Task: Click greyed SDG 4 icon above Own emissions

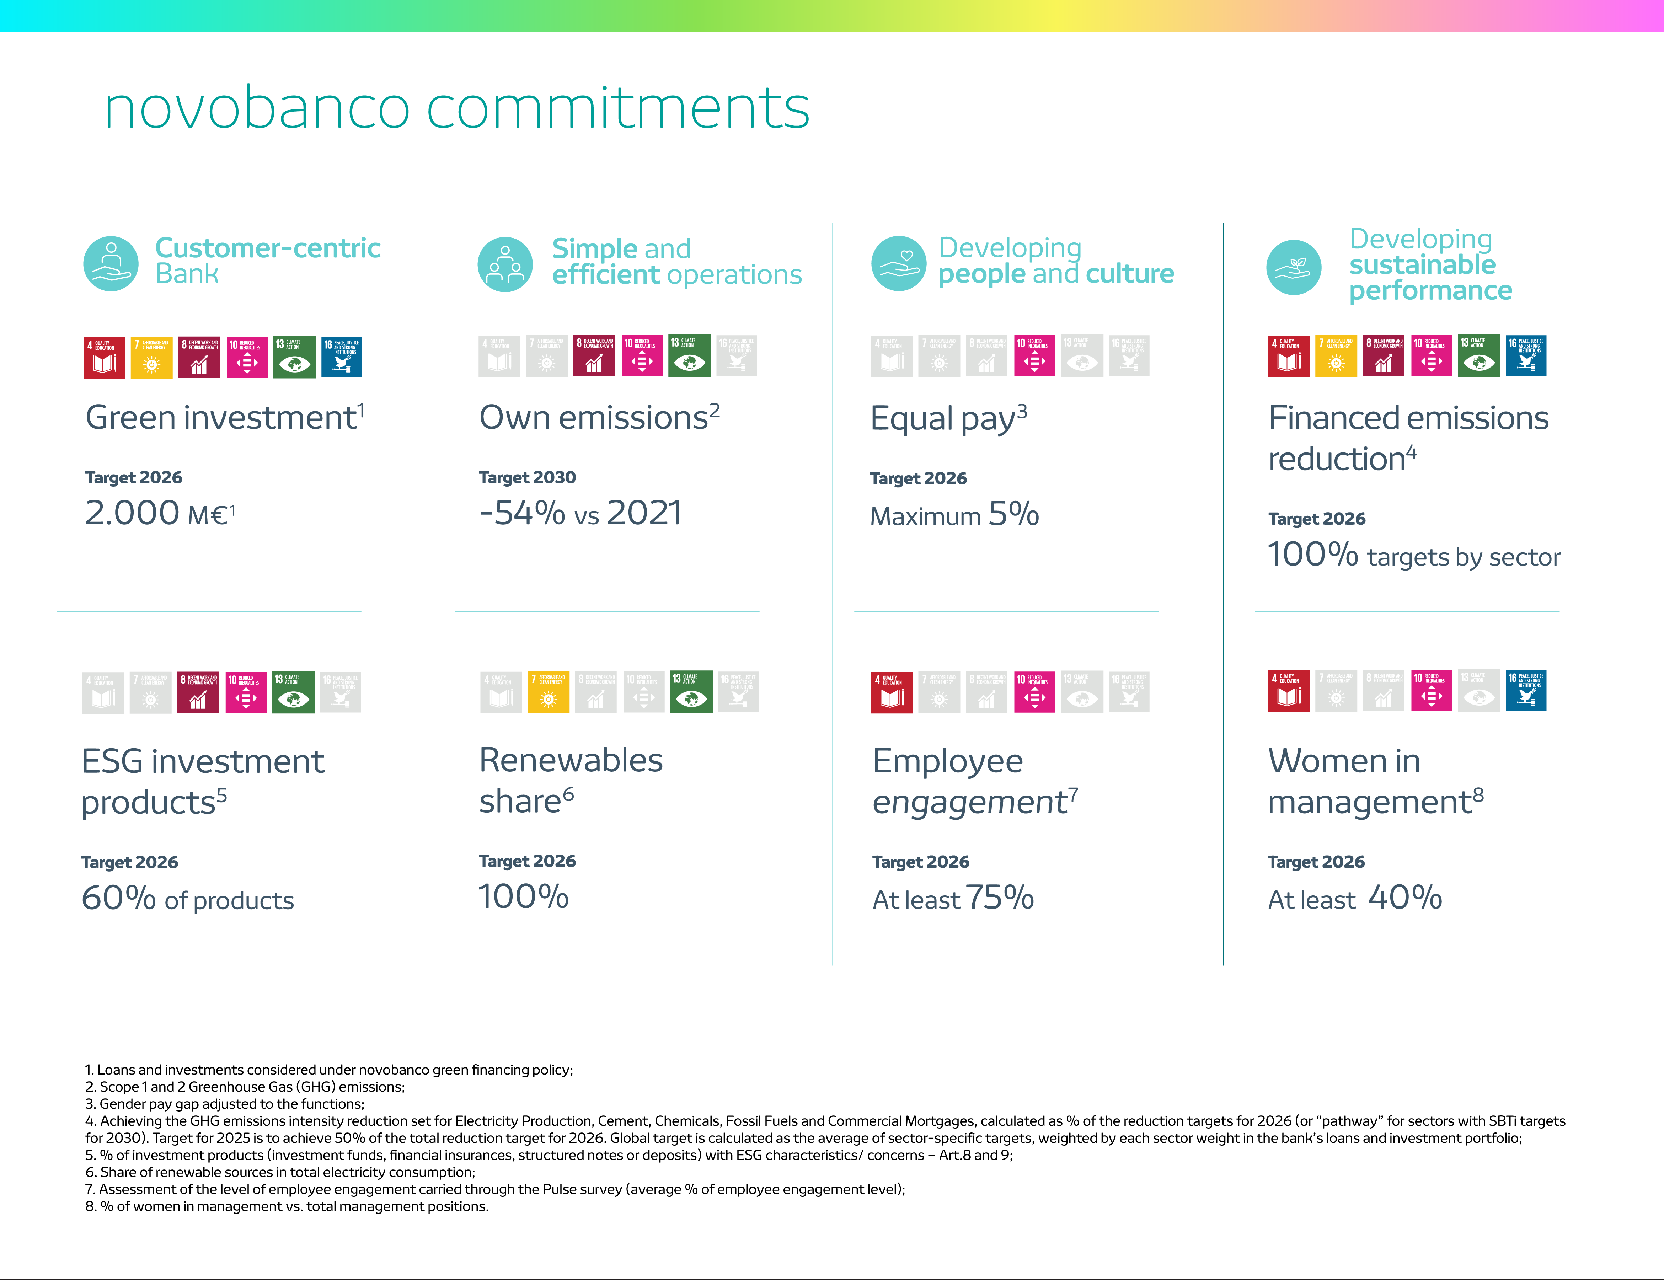Action: [x=500, y=356]
